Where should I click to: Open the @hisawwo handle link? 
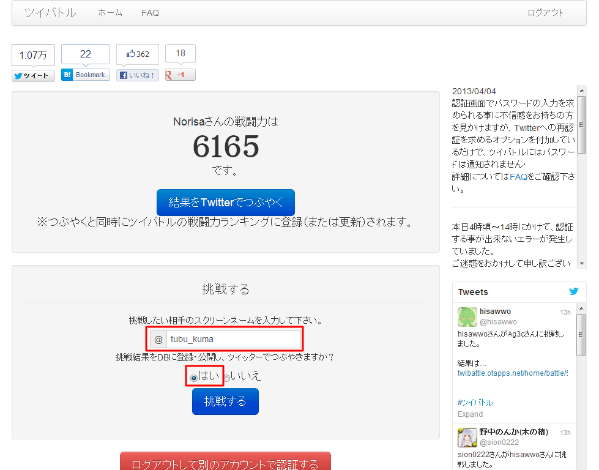point(498,322)
